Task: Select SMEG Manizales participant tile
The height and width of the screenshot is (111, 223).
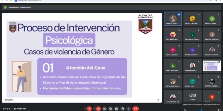Action: tap(173, 66)
